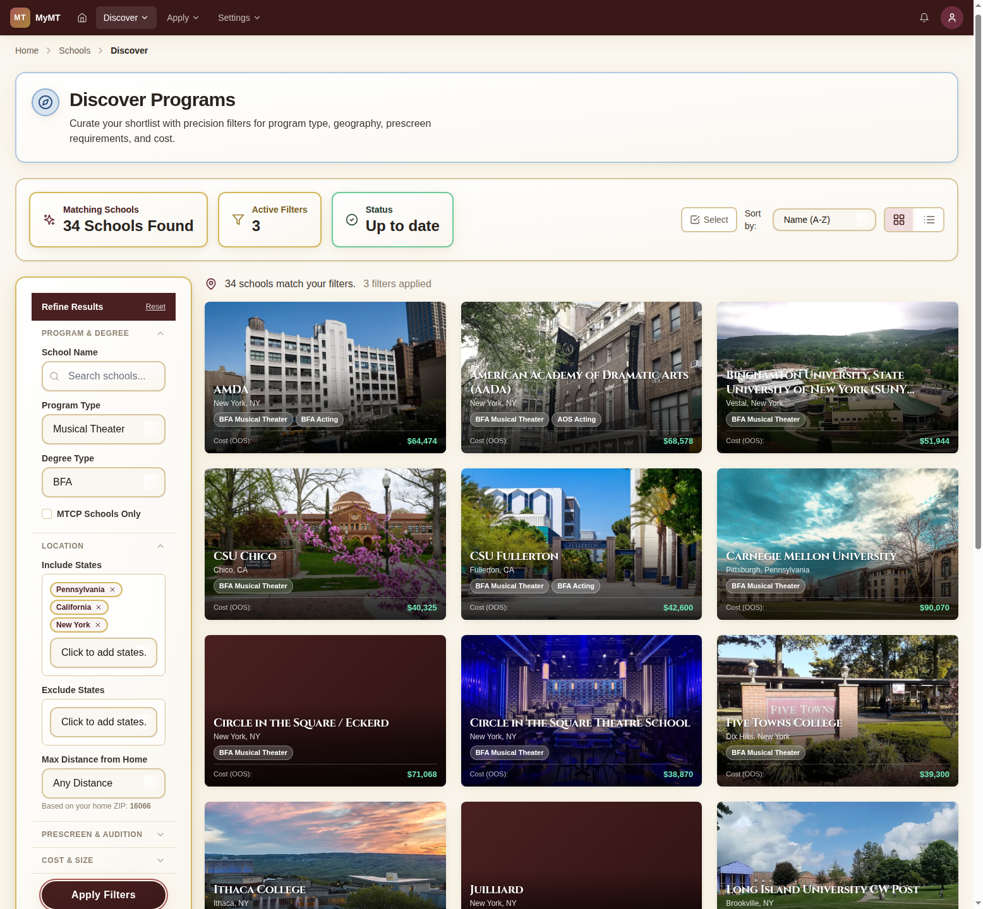Click the home icon in navbar

pos(82,18)
